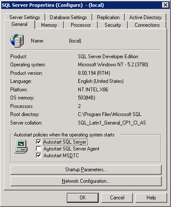Viewport: 171px width, 207px height.
Task: Click the '(local)' server name value
Action: (x=75, y=41)
